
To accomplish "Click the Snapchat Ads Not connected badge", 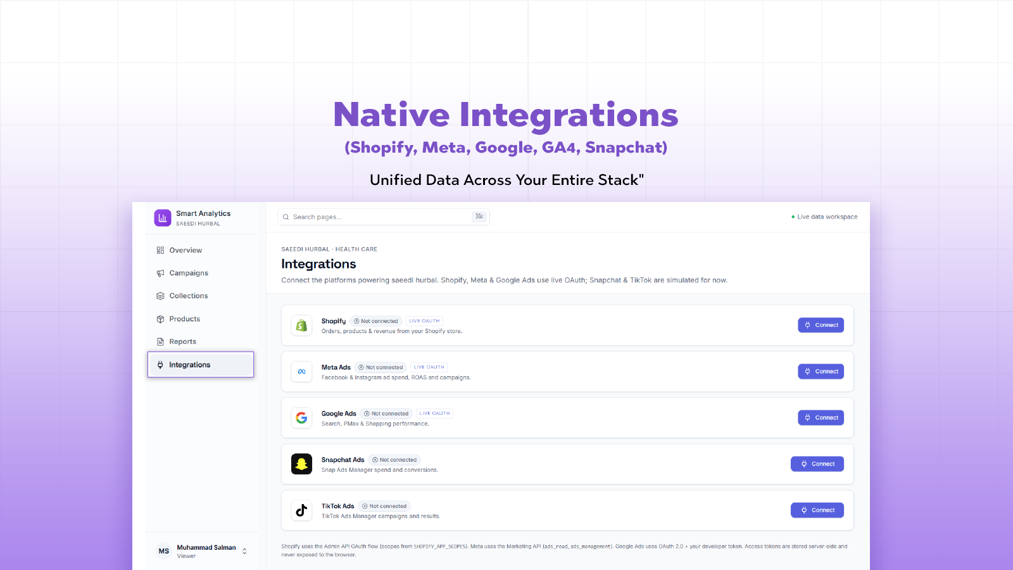I will 394,460.
